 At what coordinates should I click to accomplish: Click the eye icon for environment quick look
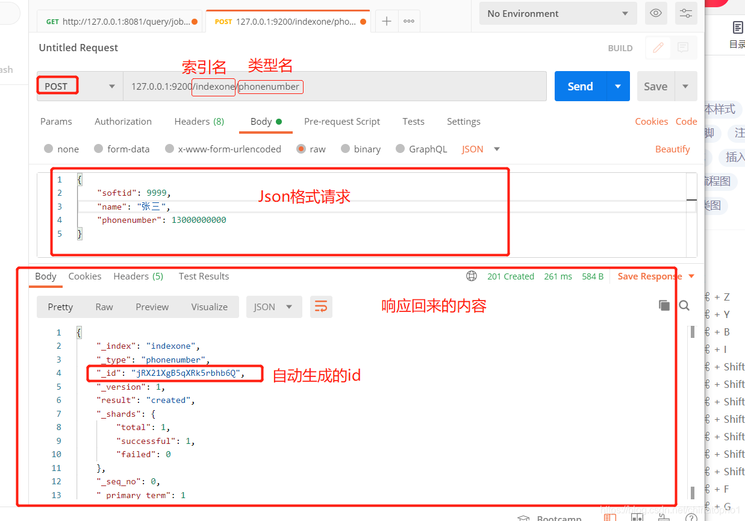click(656, 13)
